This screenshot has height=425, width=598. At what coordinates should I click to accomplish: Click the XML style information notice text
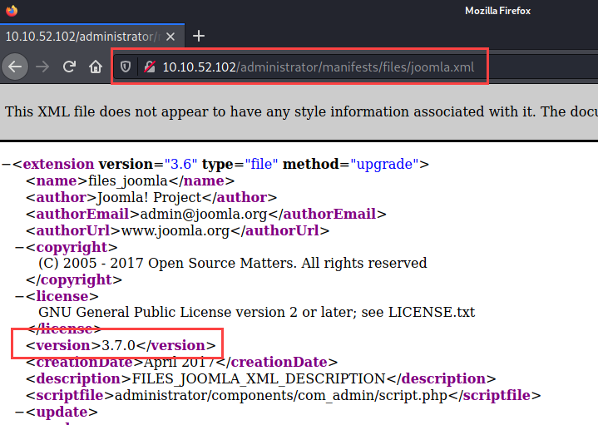[x=301, y=111]
